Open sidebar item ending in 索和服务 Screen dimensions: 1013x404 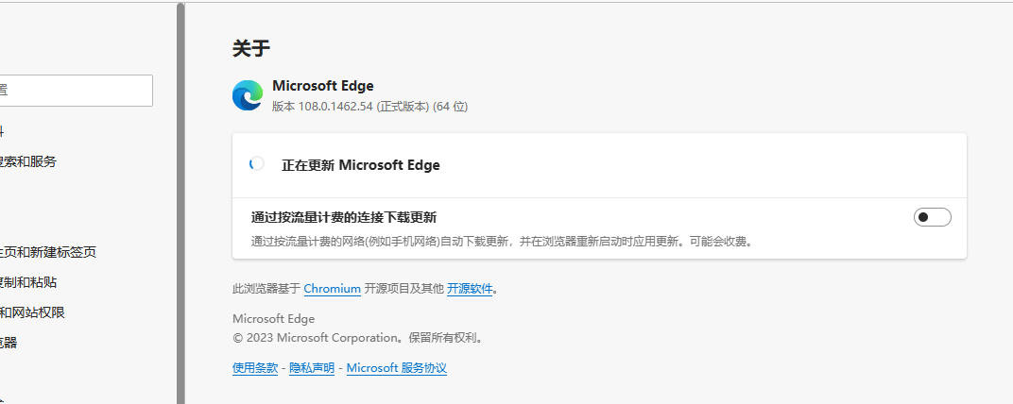(28, 161)
